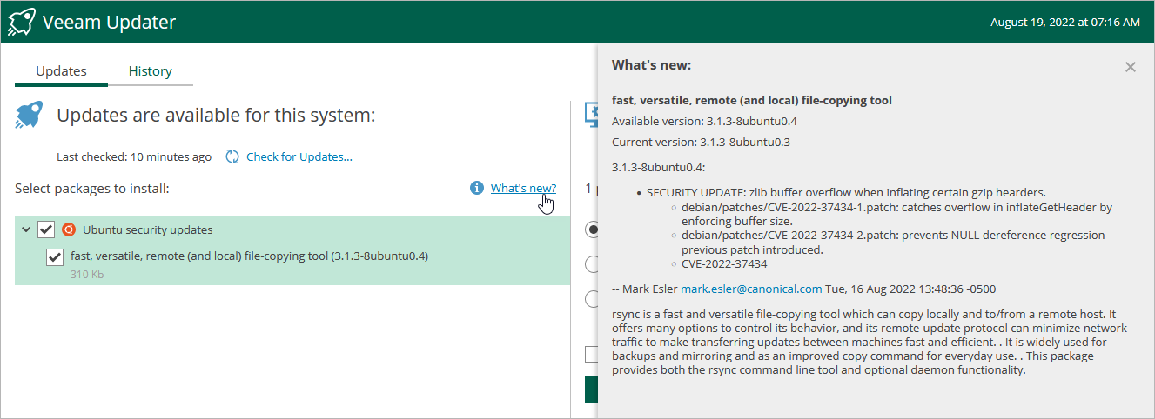Viewport: 1155px width, 419px height.
Task: Open the What's new link
Action: [x=523, y=188]
